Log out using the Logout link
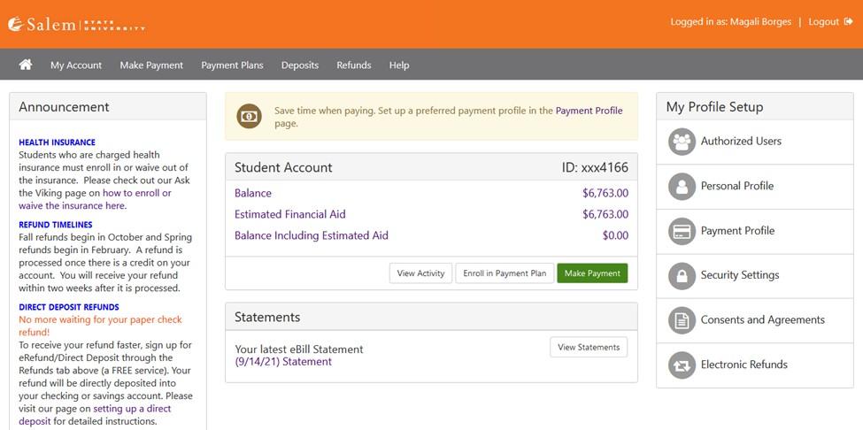 coord(830,22)
